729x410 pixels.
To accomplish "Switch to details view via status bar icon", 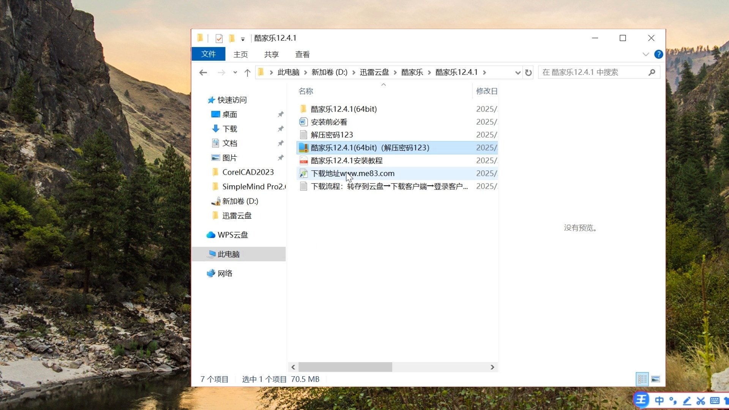I will [642, 379].
